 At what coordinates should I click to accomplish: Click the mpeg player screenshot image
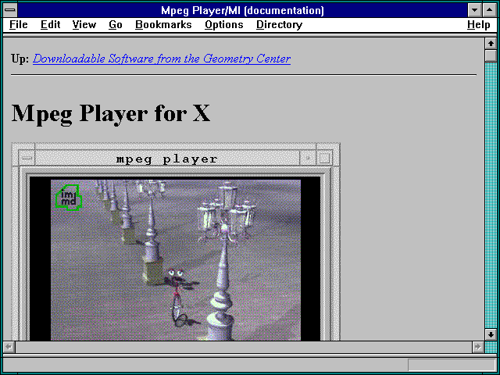[176, 241]
